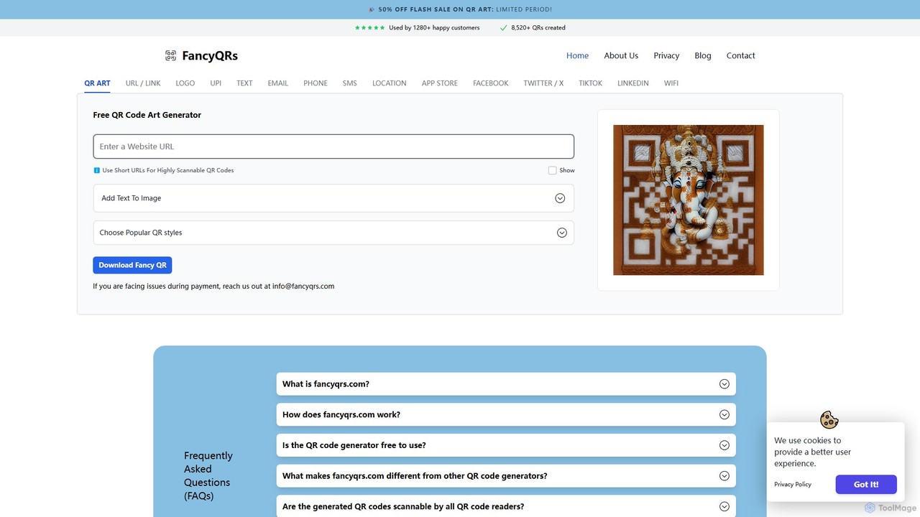
Task: Switch to the FACEBOOK tab
Action: coord(491,83)
